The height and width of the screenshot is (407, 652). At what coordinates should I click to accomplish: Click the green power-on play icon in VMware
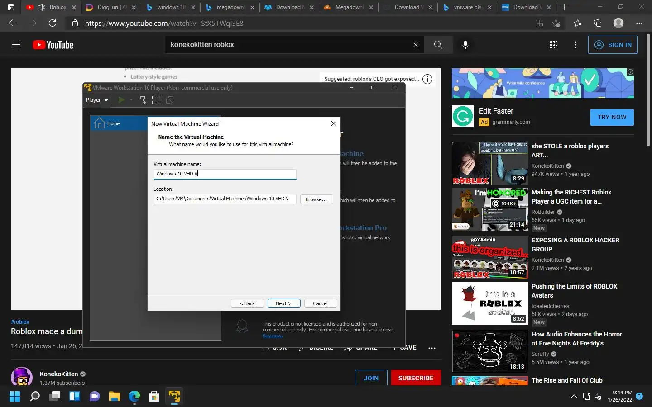point(121,100)
